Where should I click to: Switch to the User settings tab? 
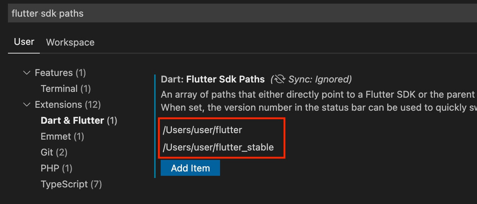point(24,42)
